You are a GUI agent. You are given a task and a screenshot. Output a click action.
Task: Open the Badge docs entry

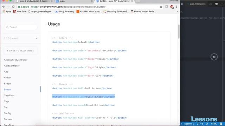[7, 84]
